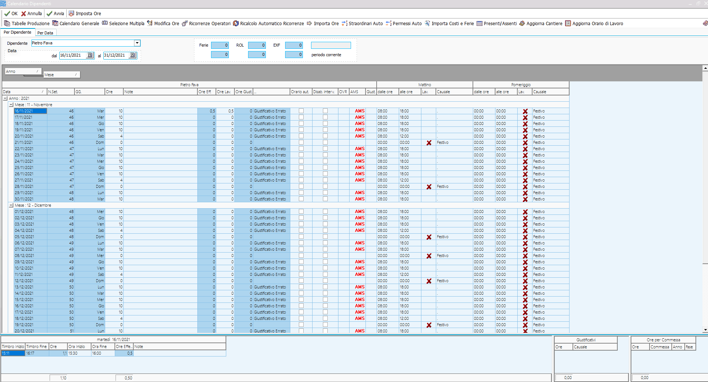Screen dimensions: 708x382
Task: Click vertical scrollbar up arrow
Action: [705, 68]
